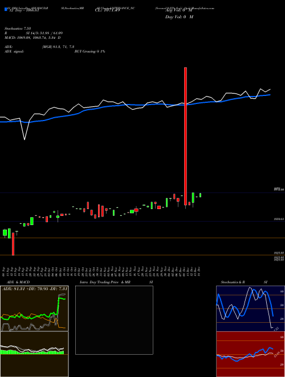The height and width of the screenshot is (377, 285).
Task: Click the red RSI sub-chart panel
Action: (250, 354)
